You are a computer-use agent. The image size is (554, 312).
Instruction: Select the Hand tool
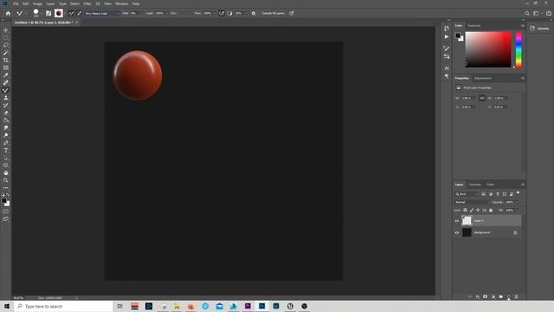pyautogui.click(x=6, y=173)
